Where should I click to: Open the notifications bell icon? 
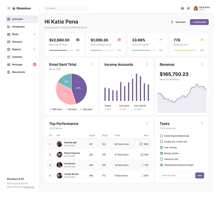pos(189,8)
